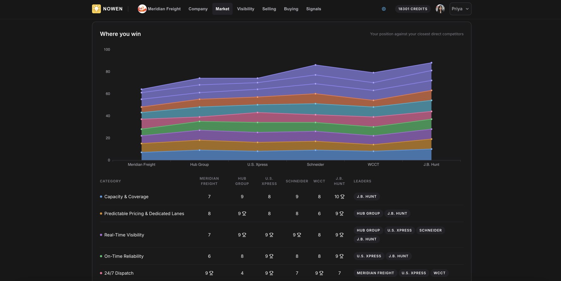Switch to the Visibility tab
Screen dimensions: 561x281
click(246, 9)
